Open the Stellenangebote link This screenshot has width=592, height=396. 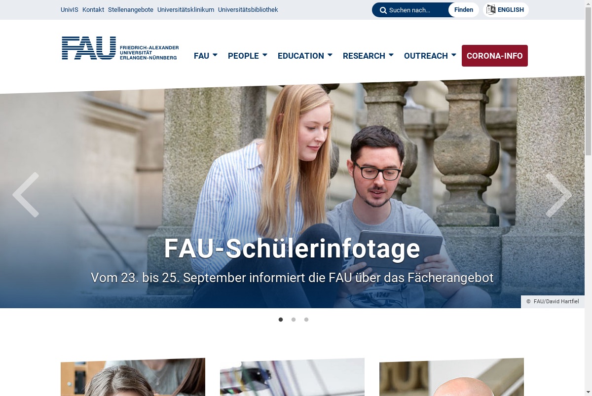click(131, 10)
